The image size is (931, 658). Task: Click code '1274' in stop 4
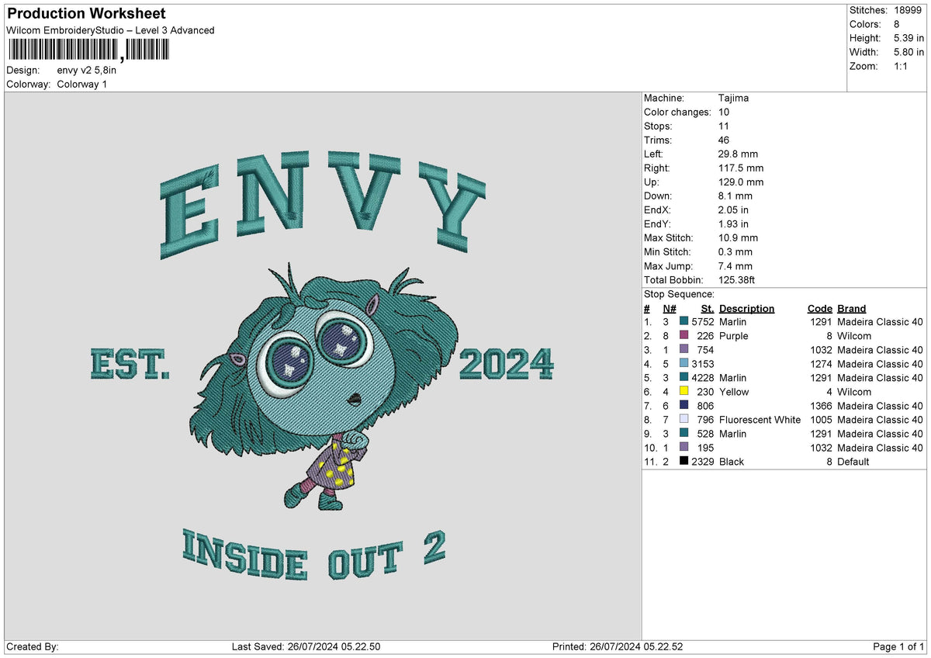click(820, 364)
